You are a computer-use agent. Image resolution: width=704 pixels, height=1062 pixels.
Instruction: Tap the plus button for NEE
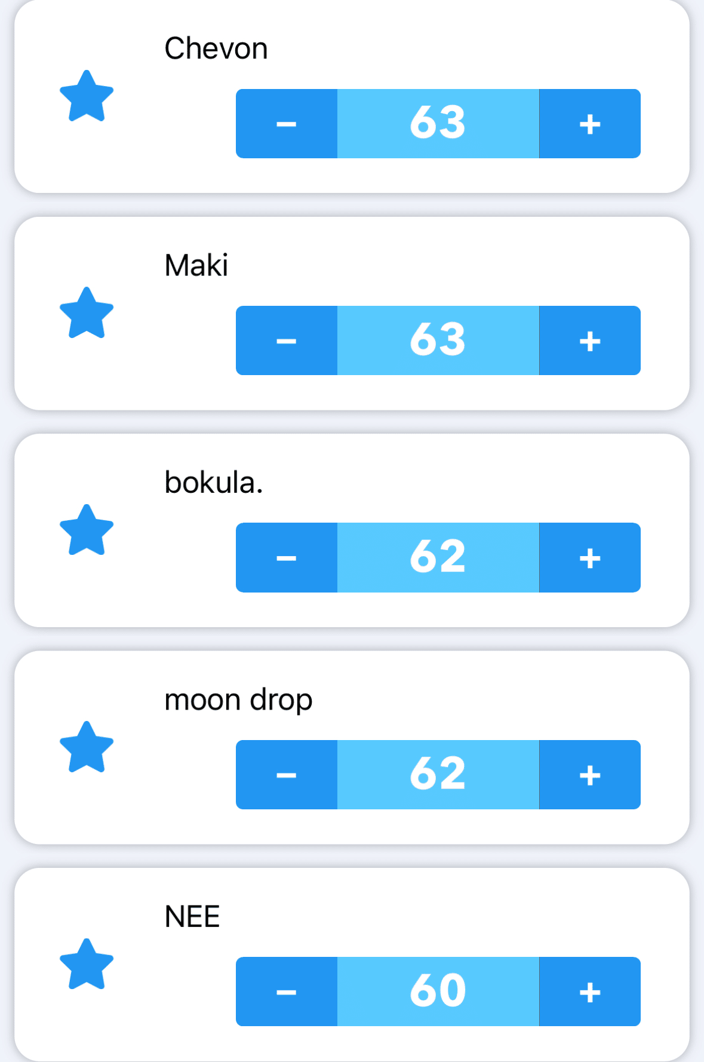click(590, 992)
